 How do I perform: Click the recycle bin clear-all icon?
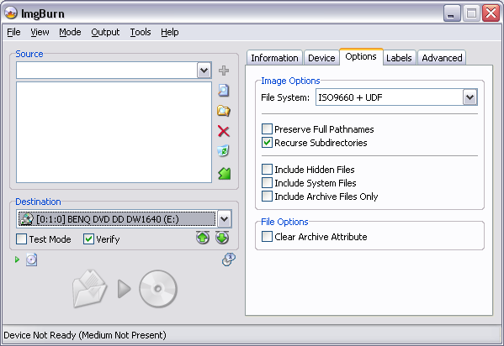point(224,151)
